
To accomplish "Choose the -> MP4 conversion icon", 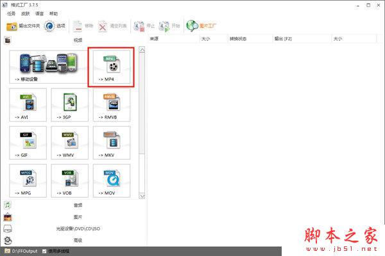I will 112,67.
